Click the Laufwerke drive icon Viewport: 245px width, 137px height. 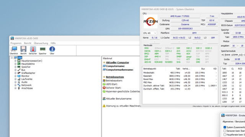coord(19,79)
